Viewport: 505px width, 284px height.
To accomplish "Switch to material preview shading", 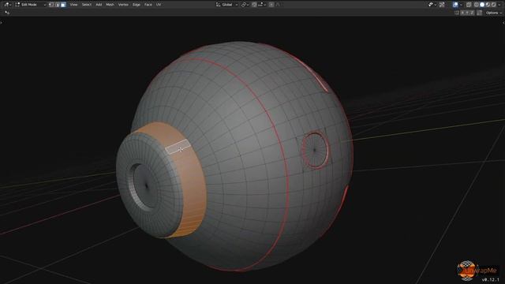I will (x=488, y=5).
